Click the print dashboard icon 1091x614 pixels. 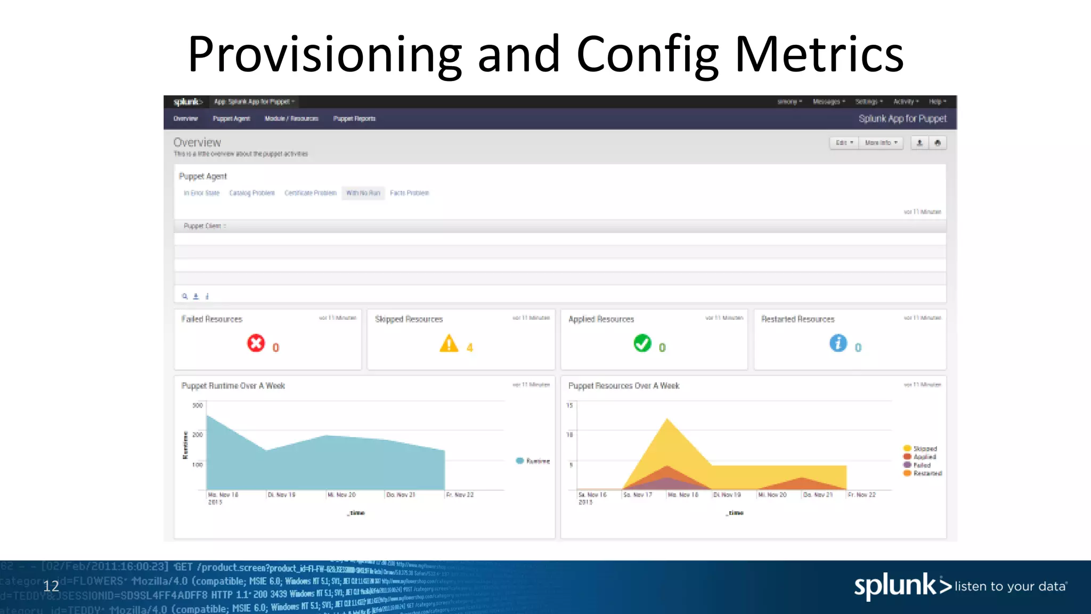[x=938, y=143]
